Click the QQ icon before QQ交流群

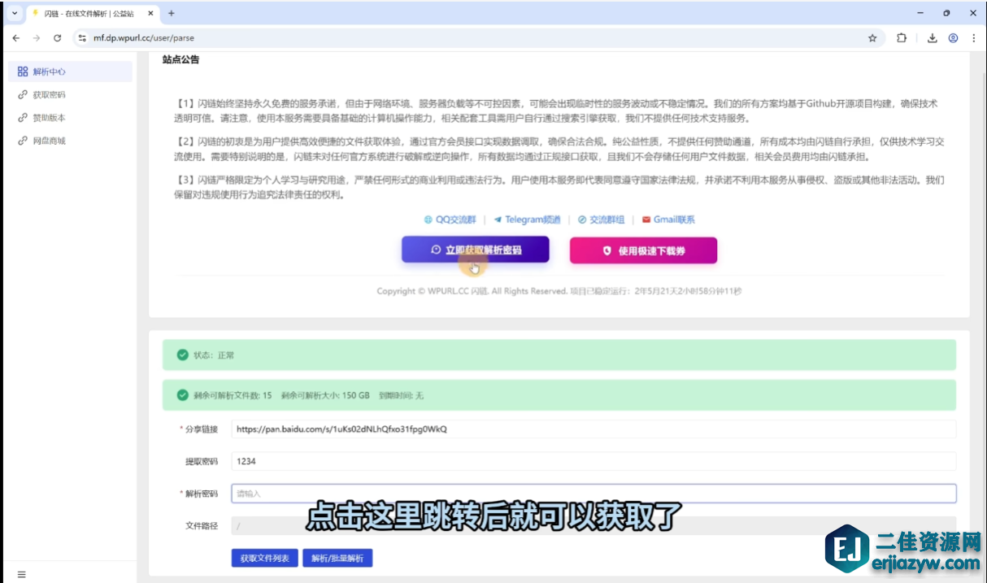point(428,219)
